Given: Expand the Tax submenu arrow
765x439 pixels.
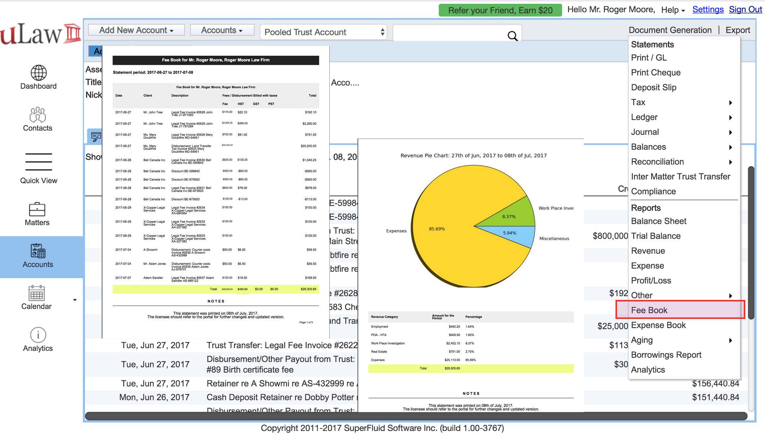Looking at the screenshot, I should coord(730,102).
